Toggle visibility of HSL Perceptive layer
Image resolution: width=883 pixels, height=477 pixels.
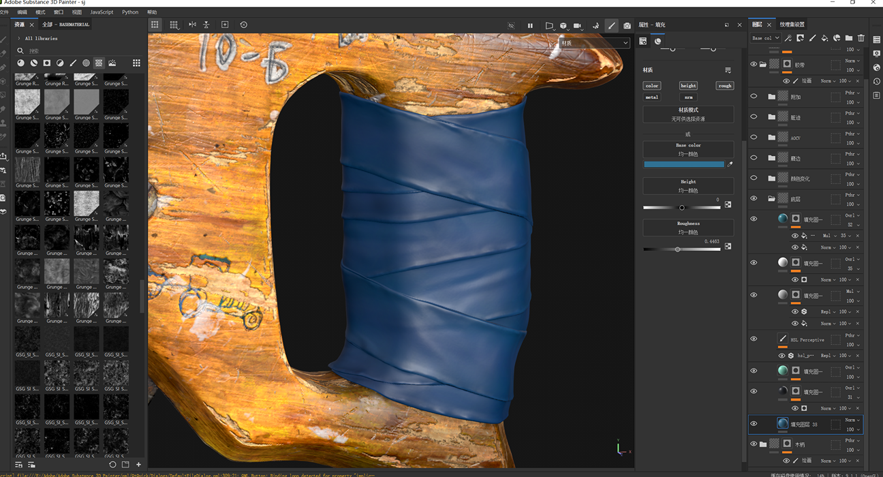point(754,339)
